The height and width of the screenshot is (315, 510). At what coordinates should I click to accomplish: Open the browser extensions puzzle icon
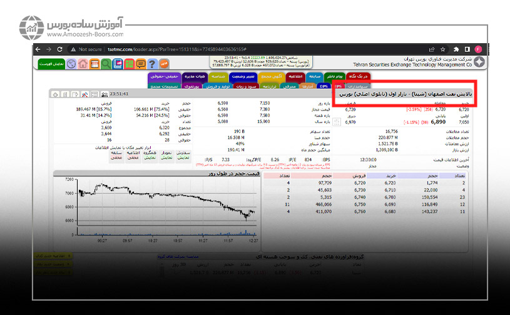[x=457, y=49]
